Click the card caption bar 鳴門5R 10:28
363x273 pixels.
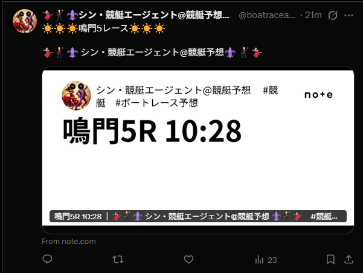pyautogui.click(x=198, y=216)
